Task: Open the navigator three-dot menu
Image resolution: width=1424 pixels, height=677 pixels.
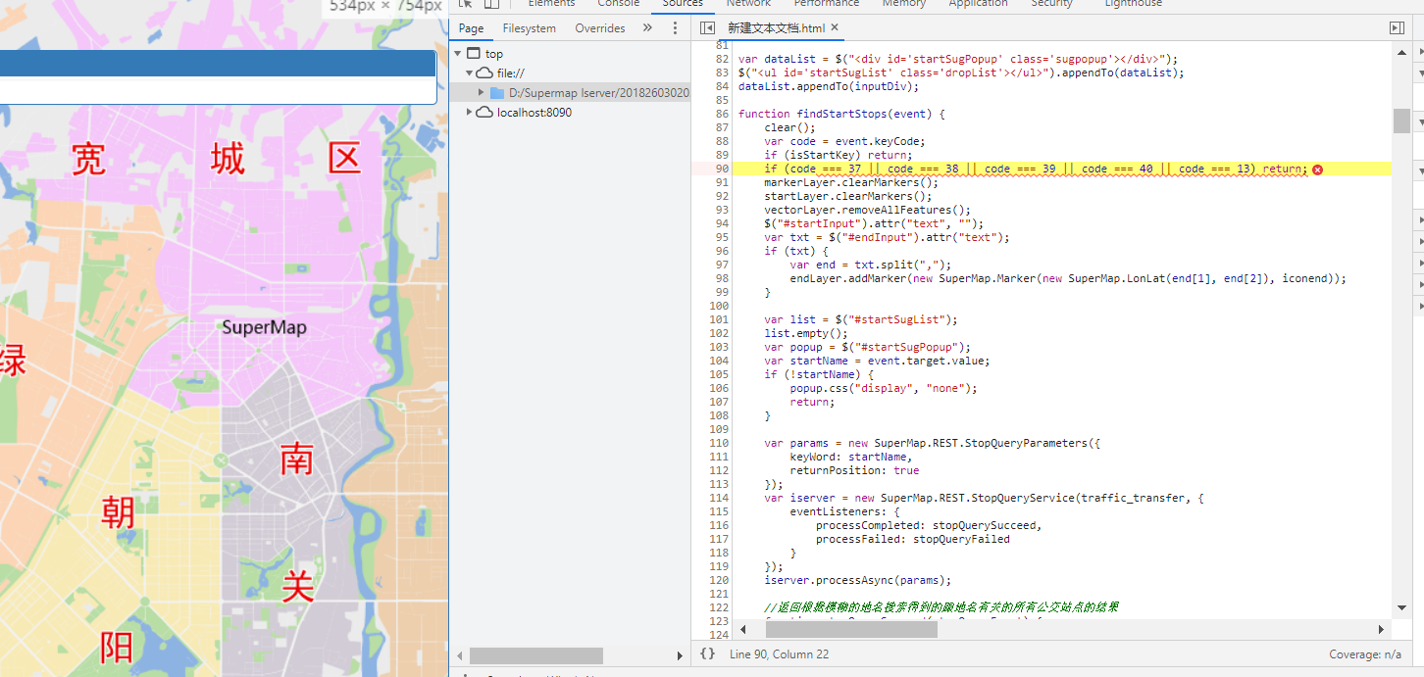Action: [x=675, y=28]
